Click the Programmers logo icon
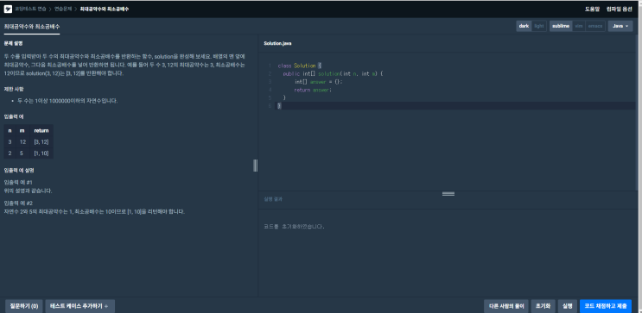 (x=8, y=9)
